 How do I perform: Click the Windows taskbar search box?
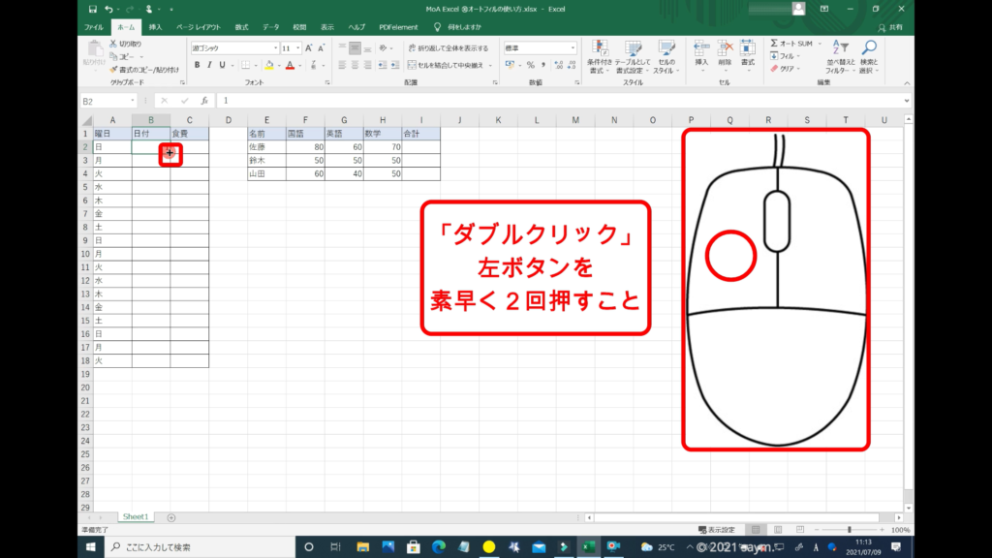[194, 546]
